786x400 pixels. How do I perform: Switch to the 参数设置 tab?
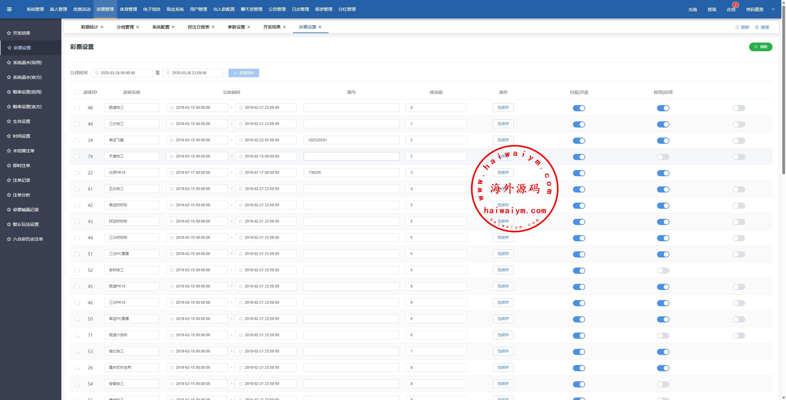[x=236, y=27]
